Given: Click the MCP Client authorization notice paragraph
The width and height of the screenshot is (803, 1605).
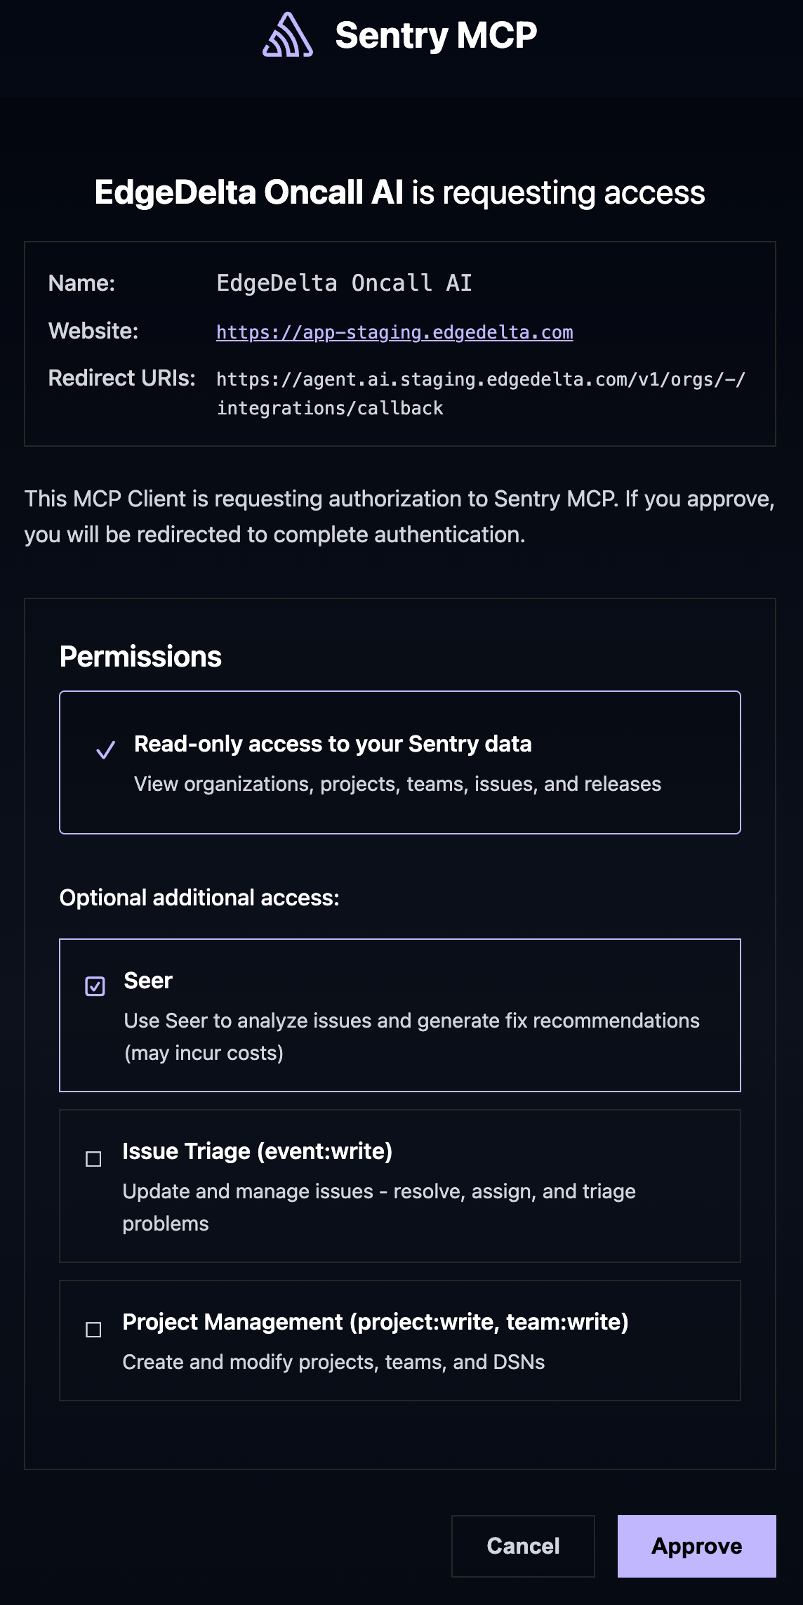Looking at the screenshot, I should click(399, 516).
